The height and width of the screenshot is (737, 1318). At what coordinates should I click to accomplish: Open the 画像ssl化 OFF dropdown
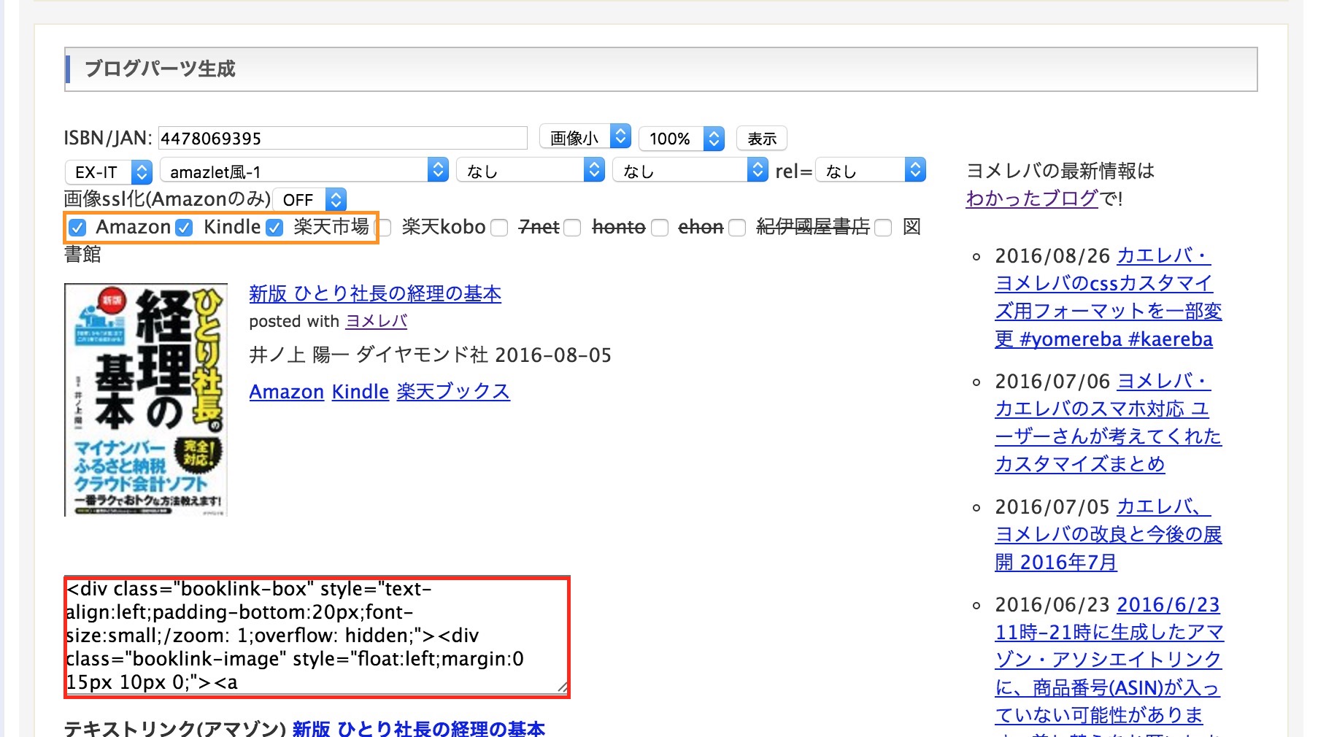click(x=309, y=199)
